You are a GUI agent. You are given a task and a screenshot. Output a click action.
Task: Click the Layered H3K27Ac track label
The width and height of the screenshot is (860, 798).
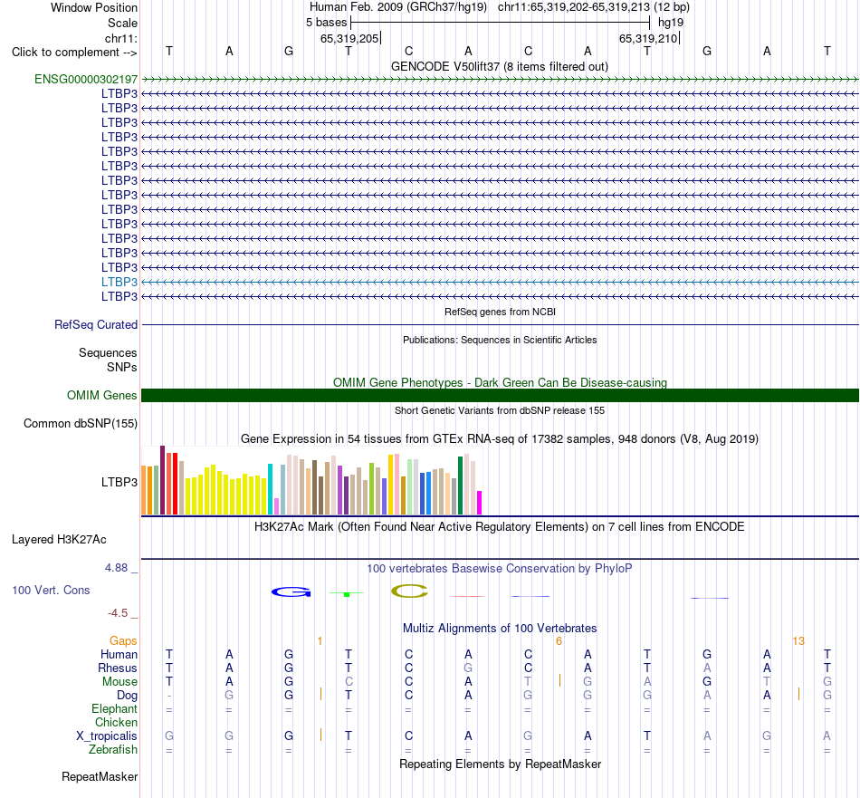pyautogui.click(x=59, y=540)
